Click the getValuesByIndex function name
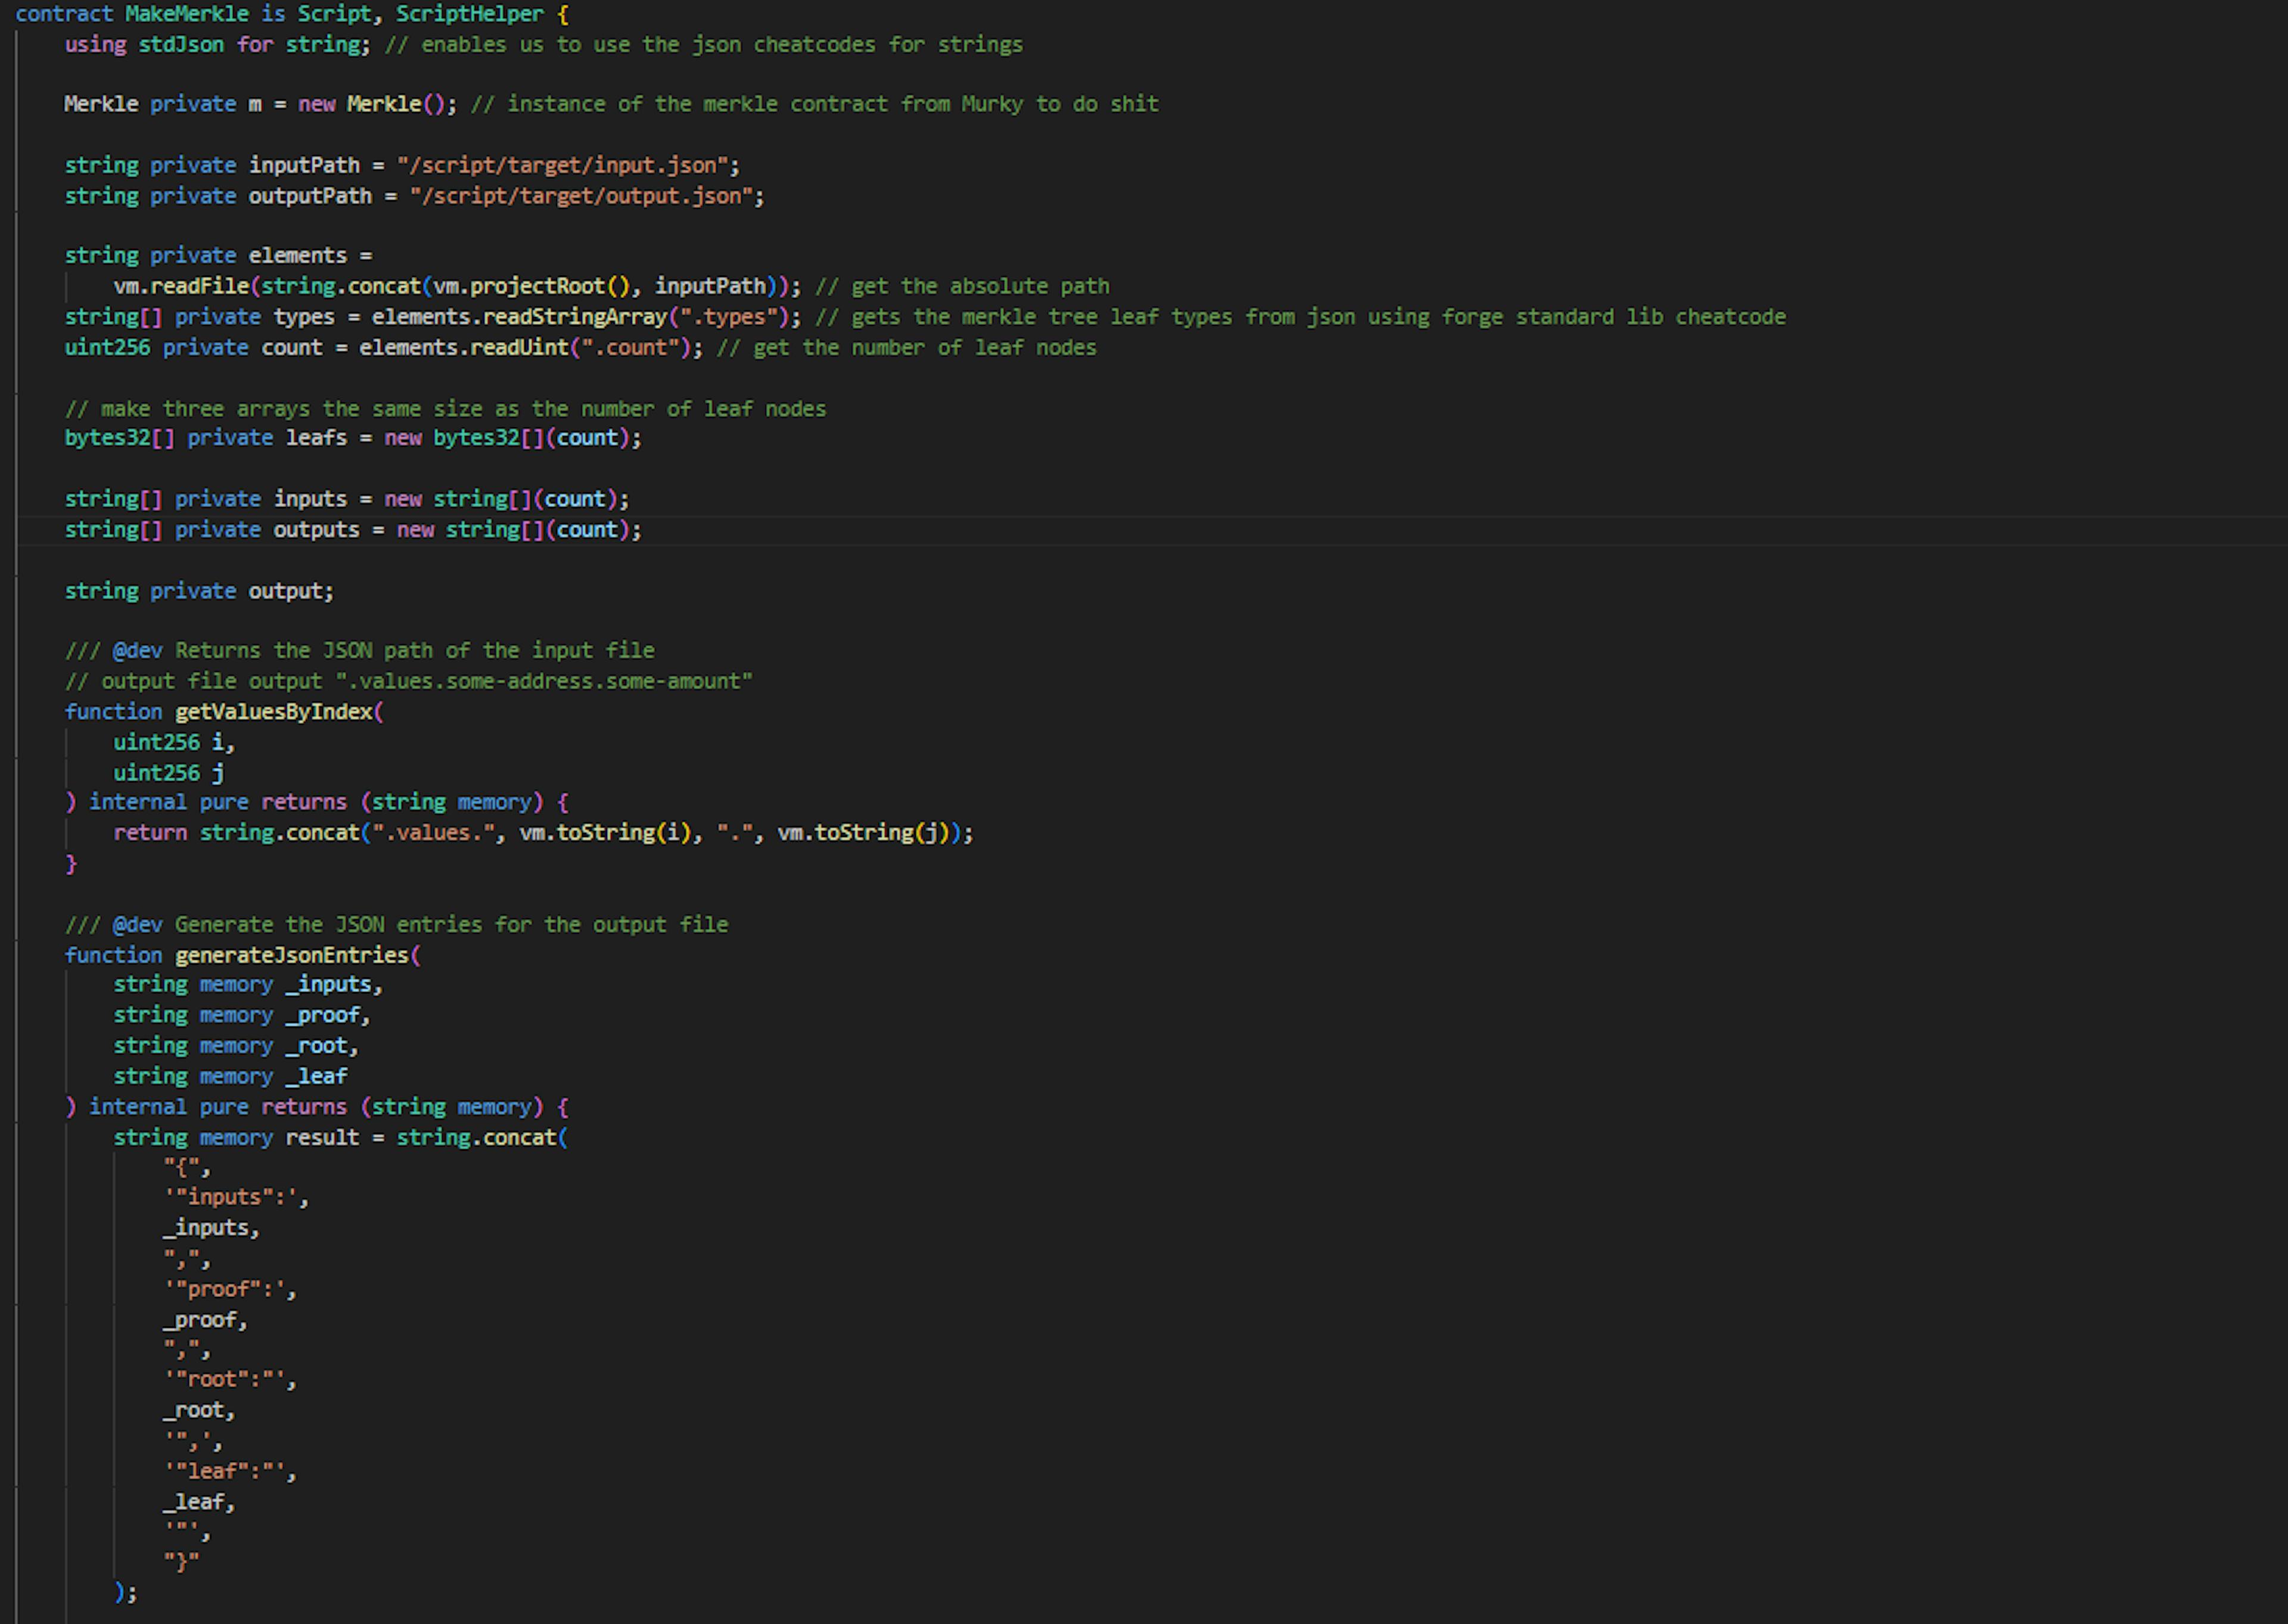This screenshot has width=2288, height=1624. click(x=273, y=712)
